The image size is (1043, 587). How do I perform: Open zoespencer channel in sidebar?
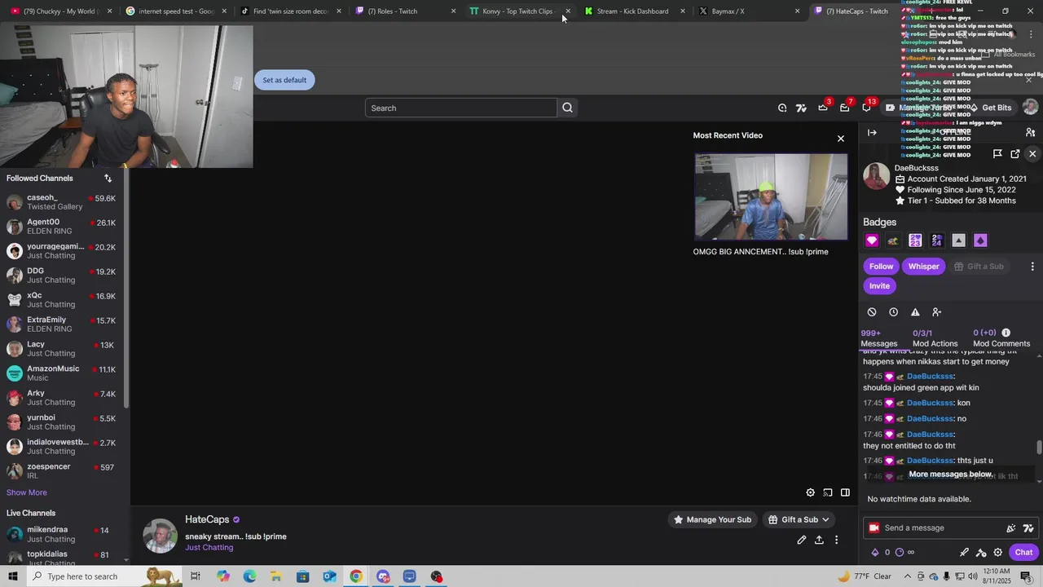pos(62,471)
